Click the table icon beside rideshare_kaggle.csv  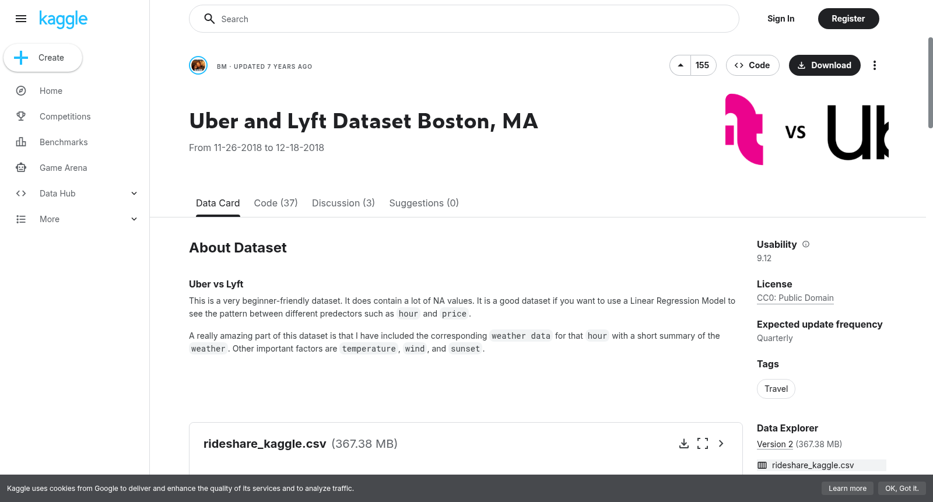[x=762, y=465]
